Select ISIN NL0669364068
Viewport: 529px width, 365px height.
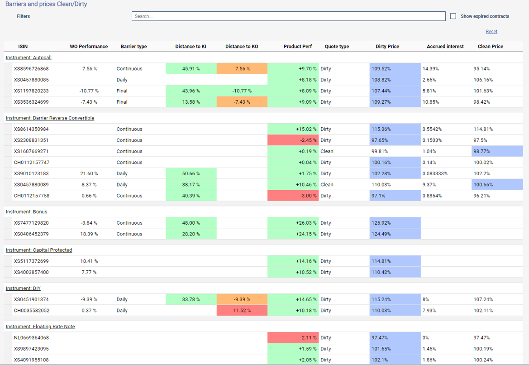[x=31, y=338]
